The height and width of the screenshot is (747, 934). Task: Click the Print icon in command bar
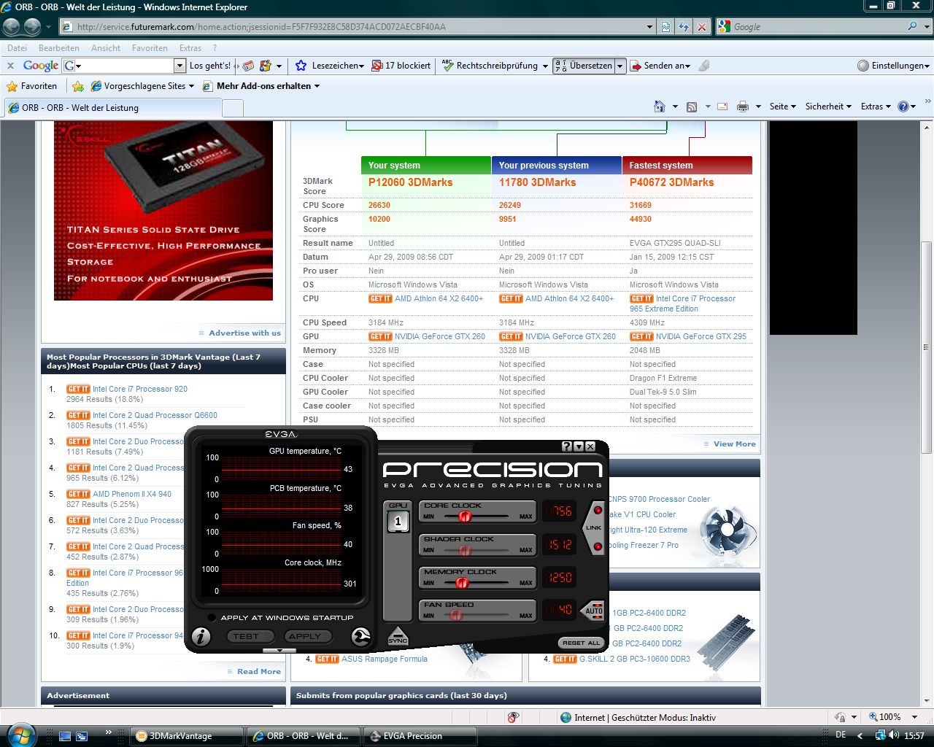pyautogui.click(x=743, y=107)
